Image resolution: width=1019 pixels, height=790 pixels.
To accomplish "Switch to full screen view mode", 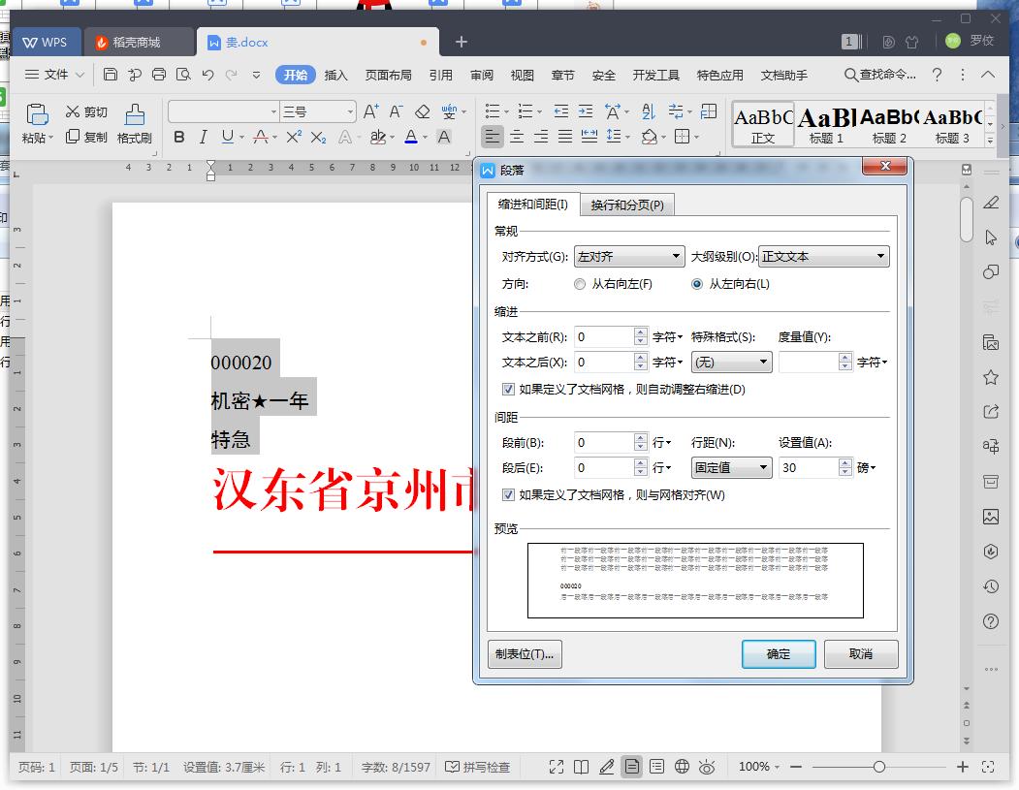I will point(557,767).
